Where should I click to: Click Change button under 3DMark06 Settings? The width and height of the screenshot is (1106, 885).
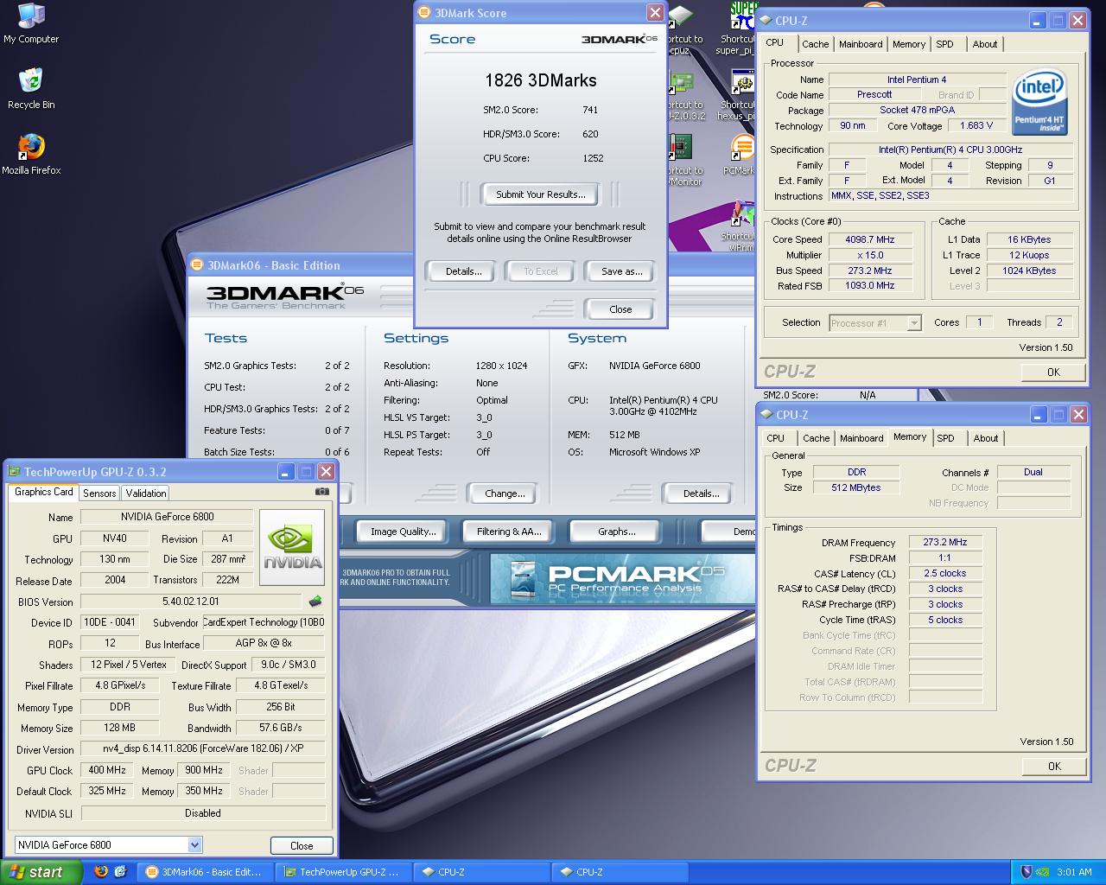tap(505, 493)
